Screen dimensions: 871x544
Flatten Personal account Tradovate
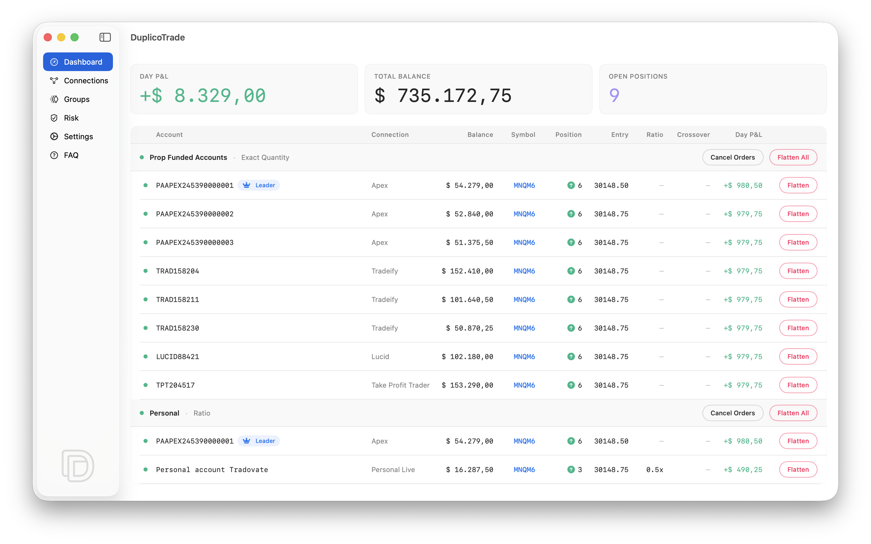[x=798, y=469]
